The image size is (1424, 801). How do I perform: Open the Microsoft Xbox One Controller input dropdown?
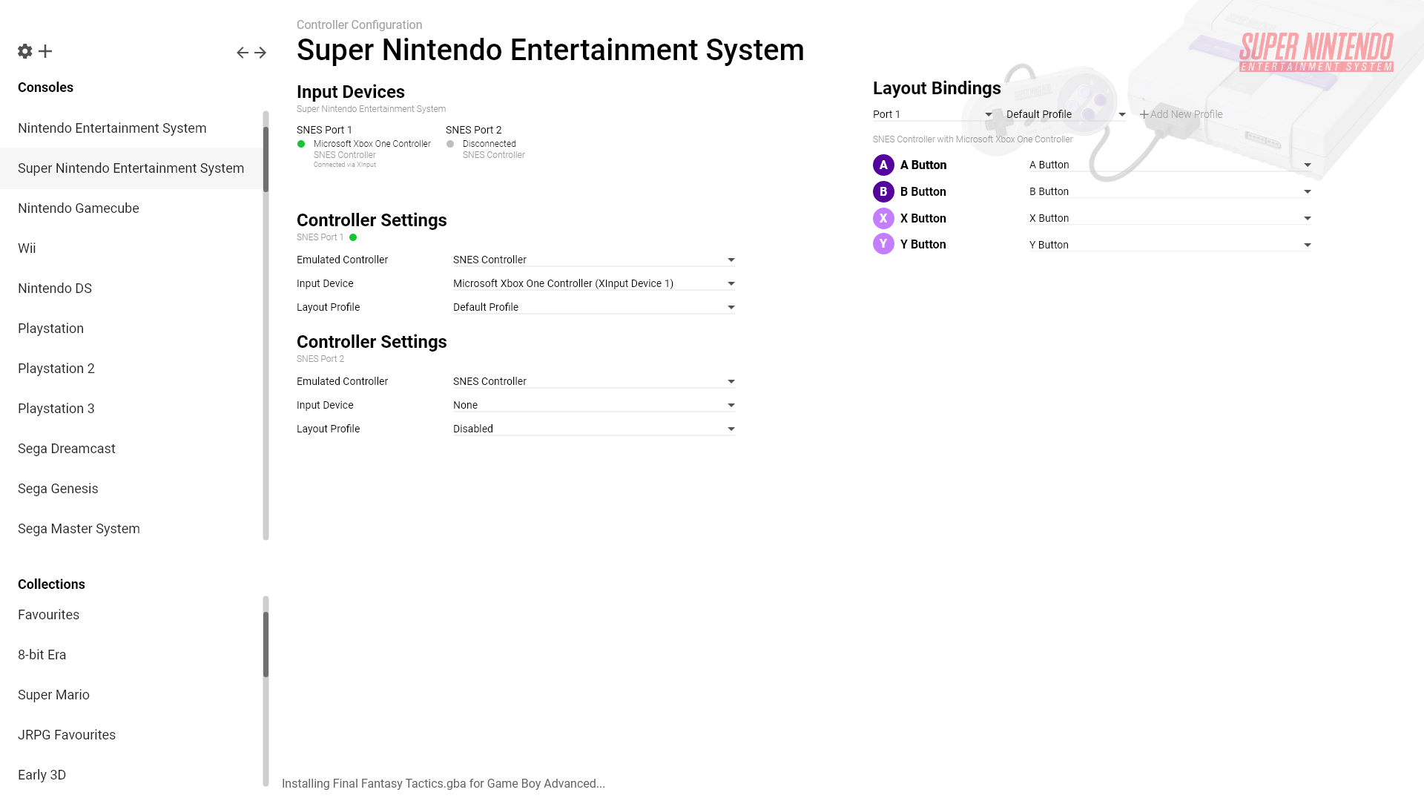tap(593, 284)
